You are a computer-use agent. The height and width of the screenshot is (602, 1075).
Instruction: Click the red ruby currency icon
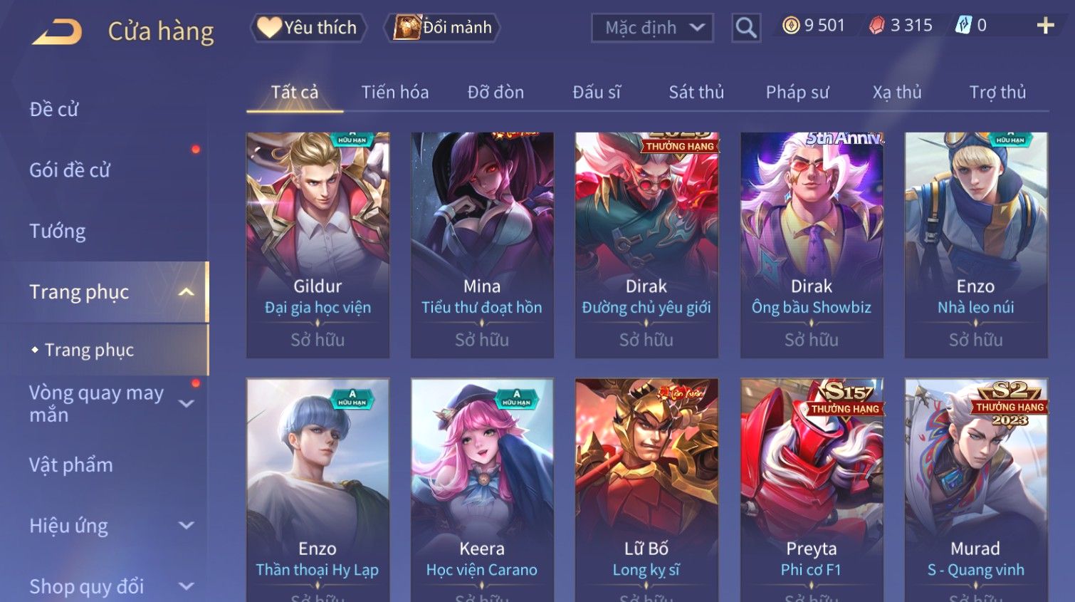point(877,26)
